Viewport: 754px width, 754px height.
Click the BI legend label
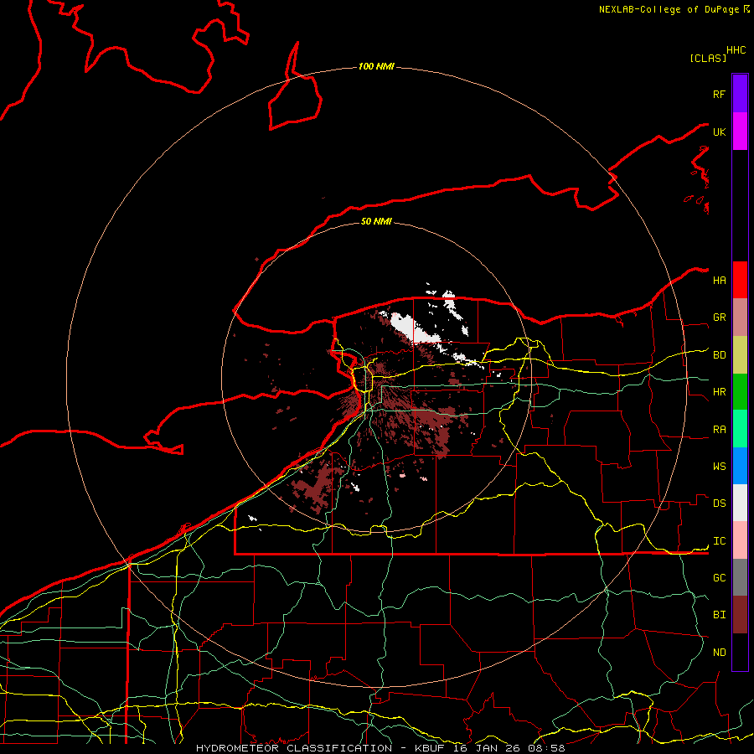(x=719, y=615)
